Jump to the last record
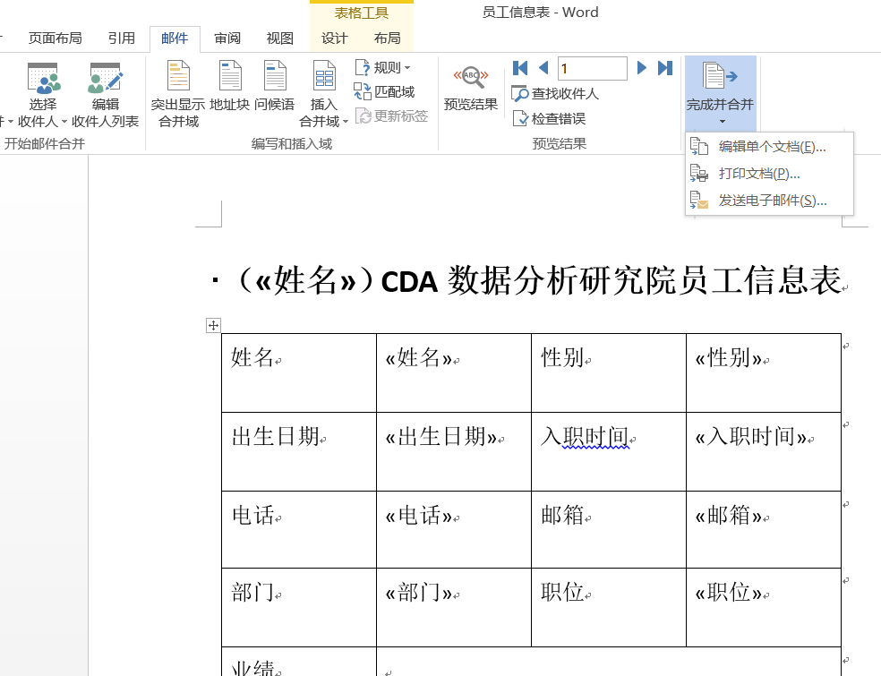 [665, 68]
